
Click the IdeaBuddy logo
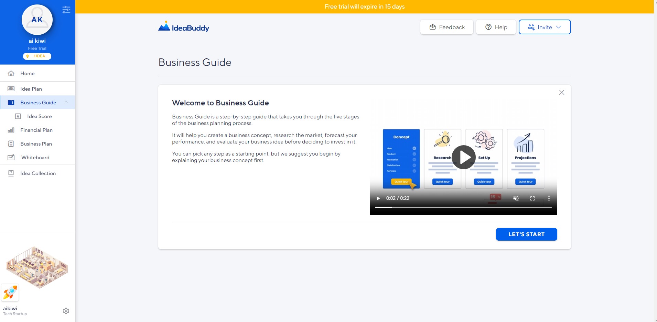tap(184, 27)
